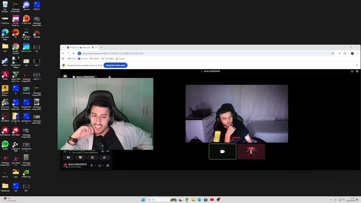This screenshot has width=361, height=203.
Task: Open the Gmail bookmark
Action: pyautogui.click(x=72, y=59)
